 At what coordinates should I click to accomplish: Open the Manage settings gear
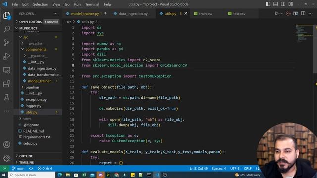[x=6, y=158]
